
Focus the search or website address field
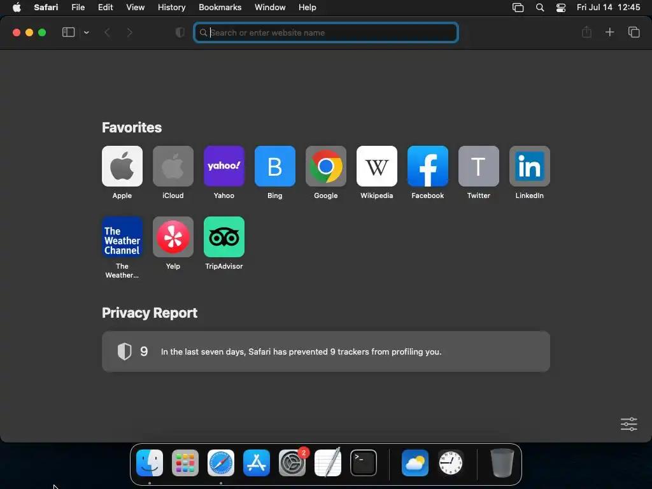[x=326, y=32]
